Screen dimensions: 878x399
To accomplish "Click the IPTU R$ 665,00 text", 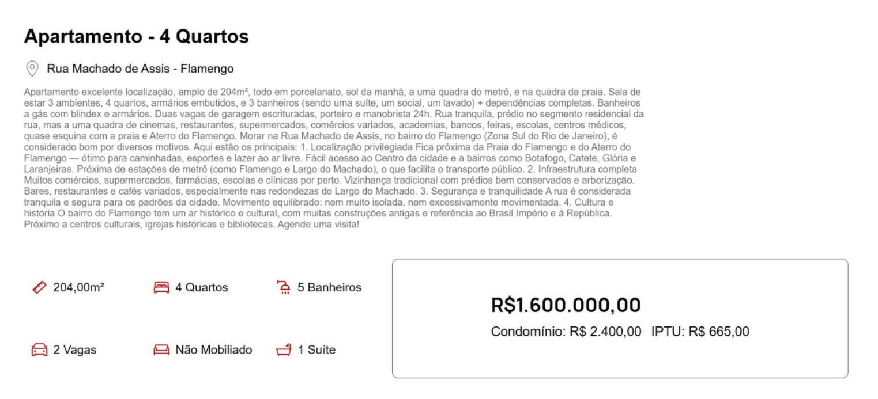I will coord(700,332).
